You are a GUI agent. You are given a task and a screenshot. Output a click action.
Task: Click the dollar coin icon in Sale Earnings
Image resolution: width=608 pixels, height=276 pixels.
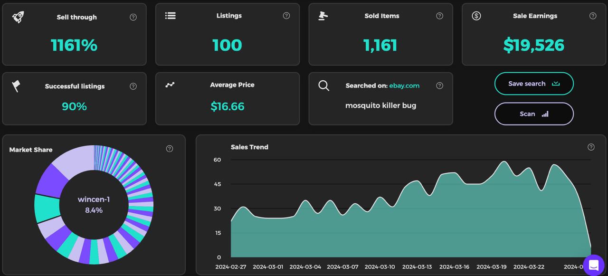click(x=476, y=16)
